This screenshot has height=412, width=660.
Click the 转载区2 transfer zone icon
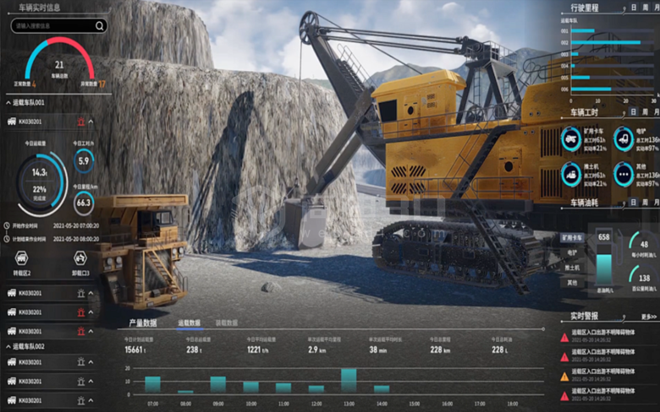coord(23,257)
